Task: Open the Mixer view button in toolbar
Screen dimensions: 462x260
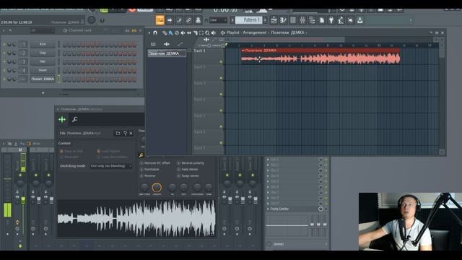Action: [302, 20]
